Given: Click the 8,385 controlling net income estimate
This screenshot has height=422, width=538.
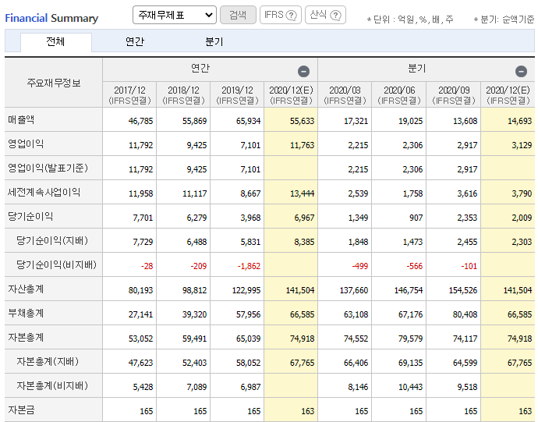Looking at the screenshot, I should click(304, 242).
